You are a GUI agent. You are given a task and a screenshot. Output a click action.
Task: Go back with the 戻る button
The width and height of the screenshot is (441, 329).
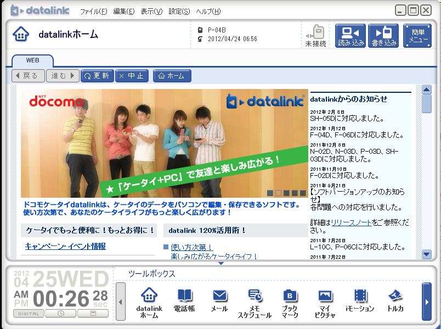pyautogui.click(x=28, y=76)
